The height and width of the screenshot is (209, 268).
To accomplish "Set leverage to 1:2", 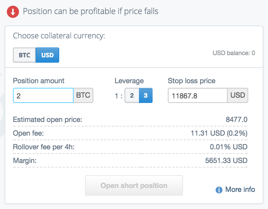I will tap(132, 95).
